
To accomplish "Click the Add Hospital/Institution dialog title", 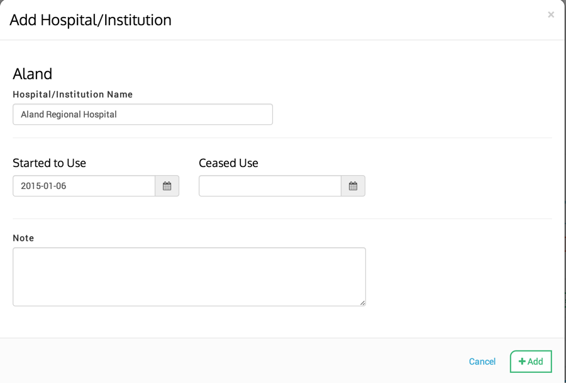I will pos(91,20).
